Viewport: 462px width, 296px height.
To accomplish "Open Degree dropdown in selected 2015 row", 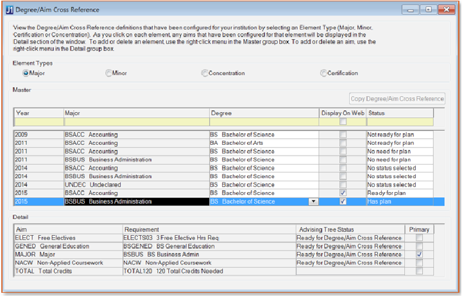I will [x=312, y=202].
